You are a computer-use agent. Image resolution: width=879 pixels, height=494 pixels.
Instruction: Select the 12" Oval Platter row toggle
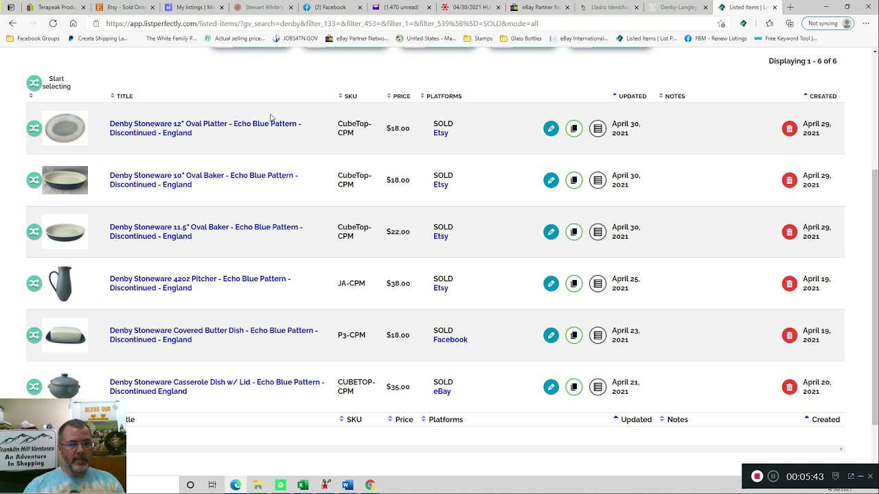pyautogui.click(x=34, y=128)
